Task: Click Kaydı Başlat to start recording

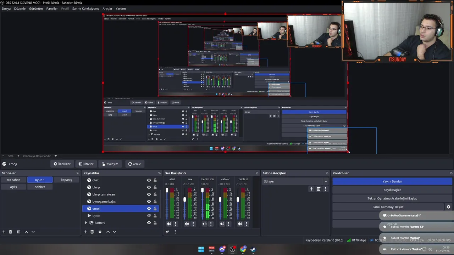Action: pos(392,190)
